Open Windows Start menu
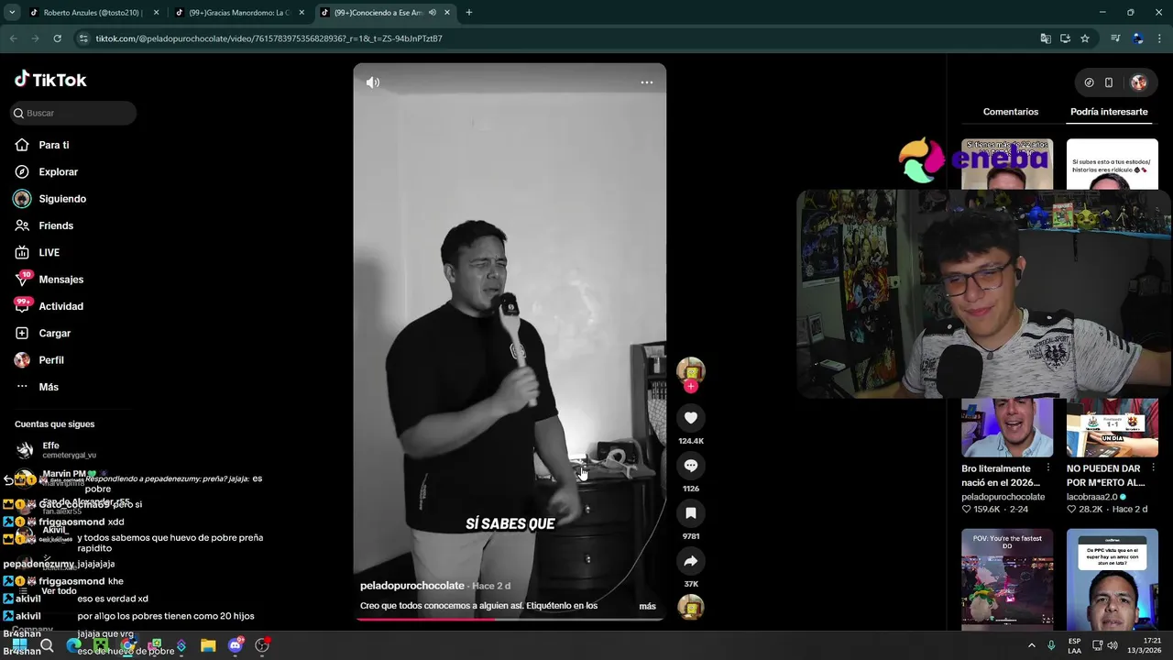This screenshot has height=660, width=1173. tap(19, 645)
